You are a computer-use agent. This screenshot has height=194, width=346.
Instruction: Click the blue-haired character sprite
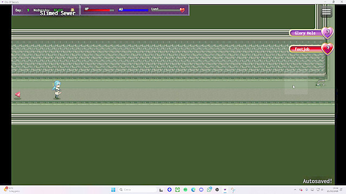(x=57, y=89)
